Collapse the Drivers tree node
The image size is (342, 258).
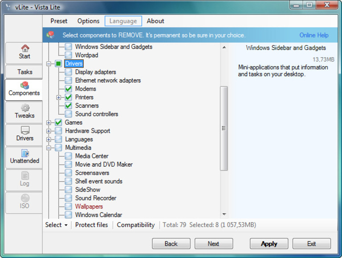[x=49, y=64]
